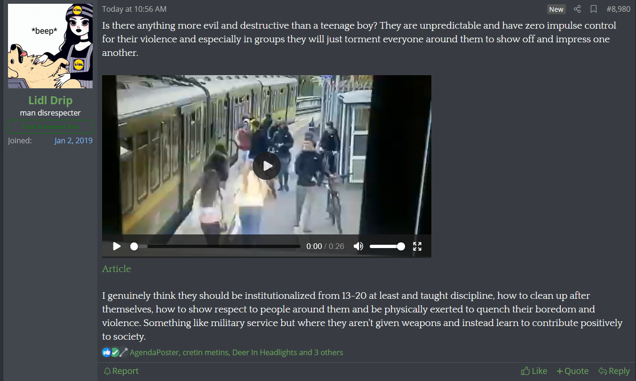Play the video using the center play button
The height and width of the screenshot is (381, 636).
point(267,166)
